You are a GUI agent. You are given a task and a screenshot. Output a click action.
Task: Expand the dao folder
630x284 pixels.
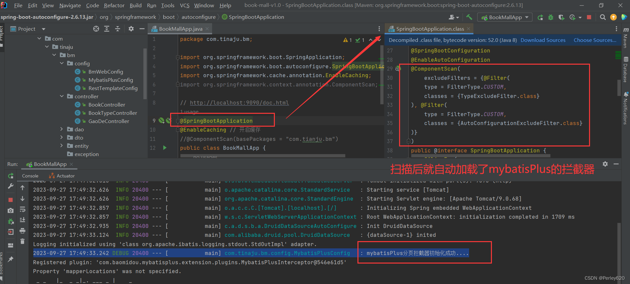pos(62,129)
